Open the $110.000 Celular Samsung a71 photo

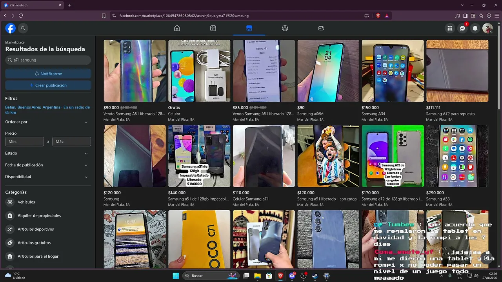(264, 156)
